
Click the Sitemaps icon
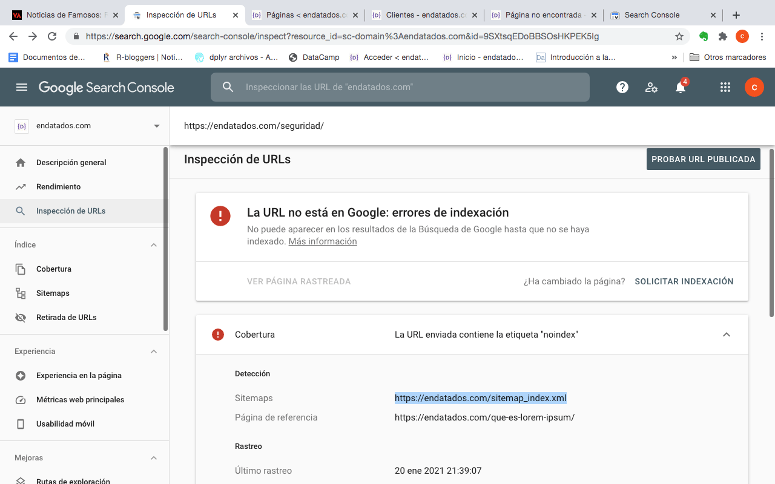click(21, 293)
